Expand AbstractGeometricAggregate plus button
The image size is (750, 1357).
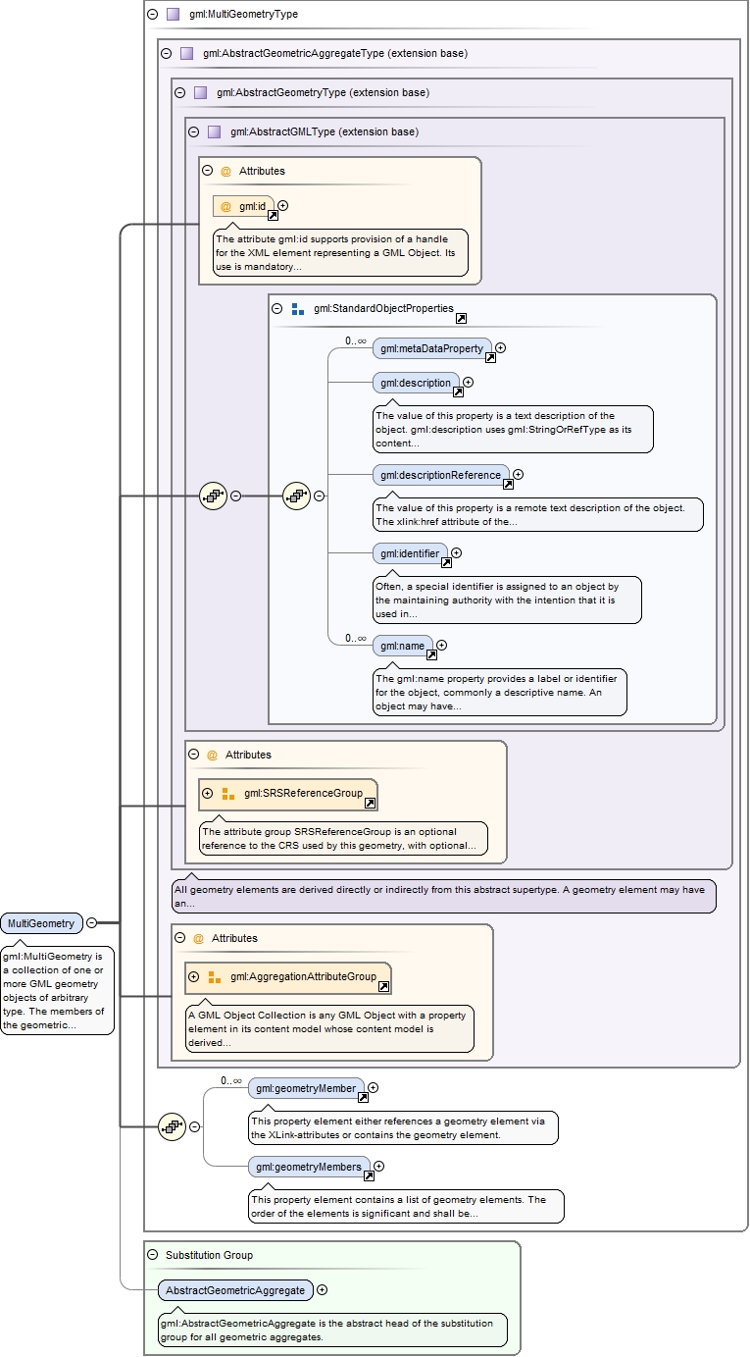click(x=322, y=1289)
